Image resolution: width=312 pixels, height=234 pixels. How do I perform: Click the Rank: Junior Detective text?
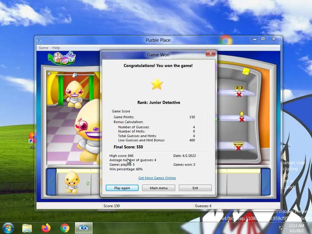(x=158, y=102)
